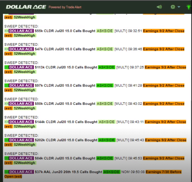Click the text "$55k CLDR Jul20 15.0 Calls Bought"
This screenshot has height=182, width=192.
[x=65, y=31]
